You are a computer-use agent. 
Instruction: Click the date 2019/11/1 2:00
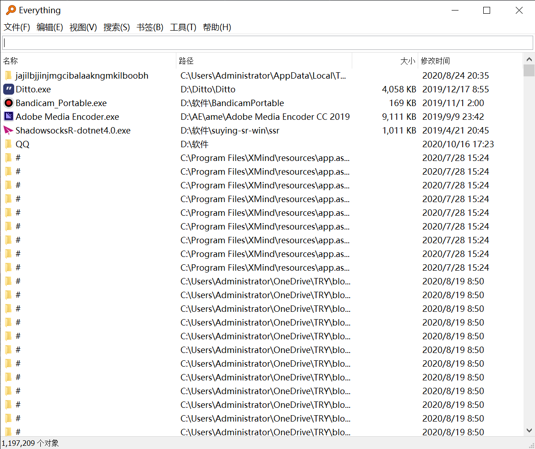coord(453,103)
